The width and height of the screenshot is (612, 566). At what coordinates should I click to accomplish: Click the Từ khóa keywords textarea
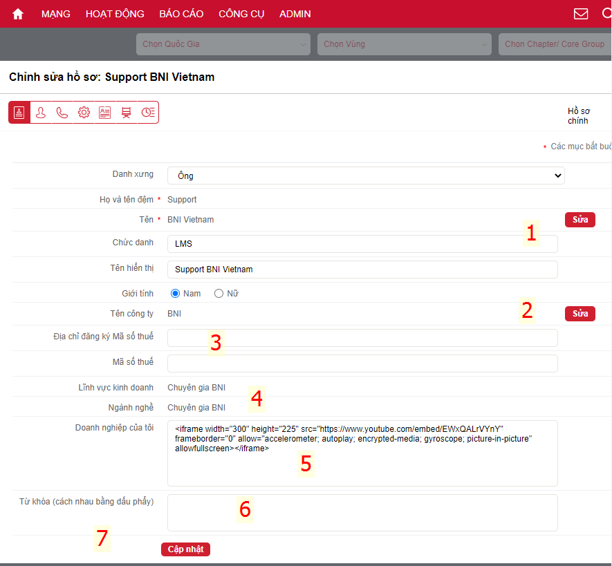click(362, 513)
